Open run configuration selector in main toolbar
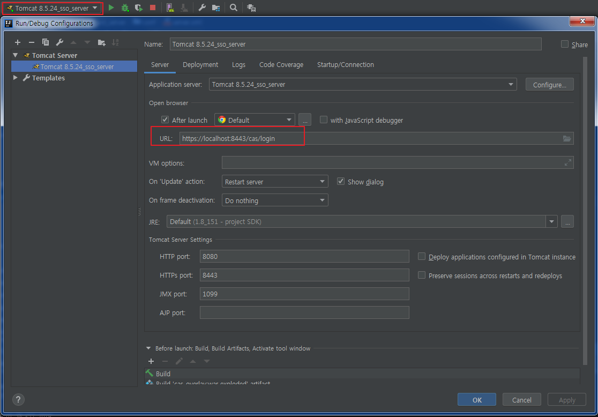598x417 pixels. (x=53, y=8)
